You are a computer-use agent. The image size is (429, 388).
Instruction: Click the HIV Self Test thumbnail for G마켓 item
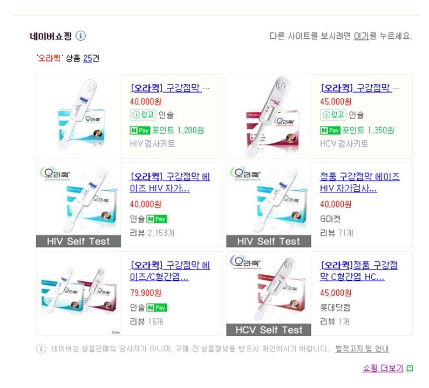pos(269,205)
